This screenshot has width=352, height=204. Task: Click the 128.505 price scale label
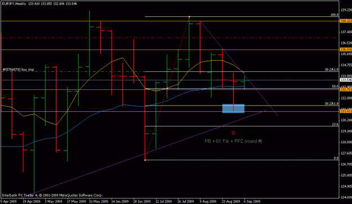tap(346, 142)
